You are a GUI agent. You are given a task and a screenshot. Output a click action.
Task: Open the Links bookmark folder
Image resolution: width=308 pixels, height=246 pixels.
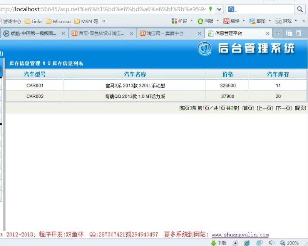click(33, 21)
